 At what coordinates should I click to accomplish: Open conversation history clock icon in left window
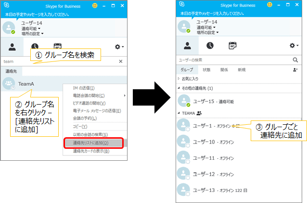(35, 46)
